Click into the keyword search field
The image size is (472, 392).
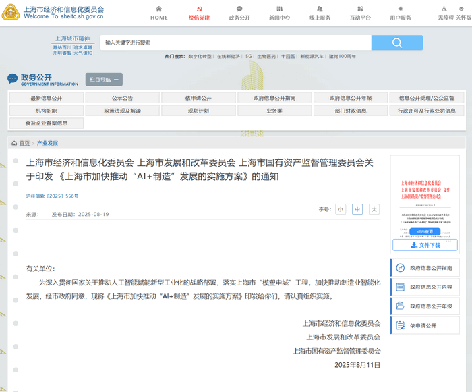236,43
